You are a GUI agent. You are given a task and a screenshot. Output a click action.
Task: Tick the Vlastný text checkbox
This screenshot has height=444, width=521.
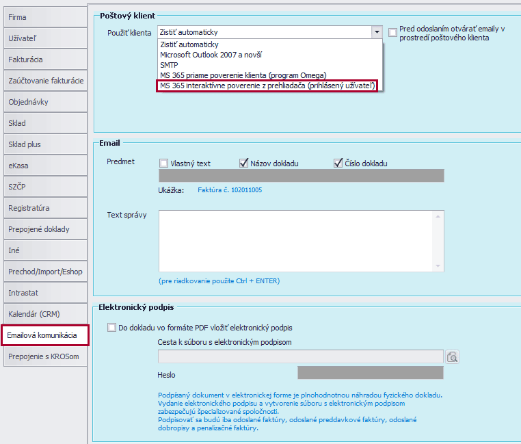click(164, 164)
